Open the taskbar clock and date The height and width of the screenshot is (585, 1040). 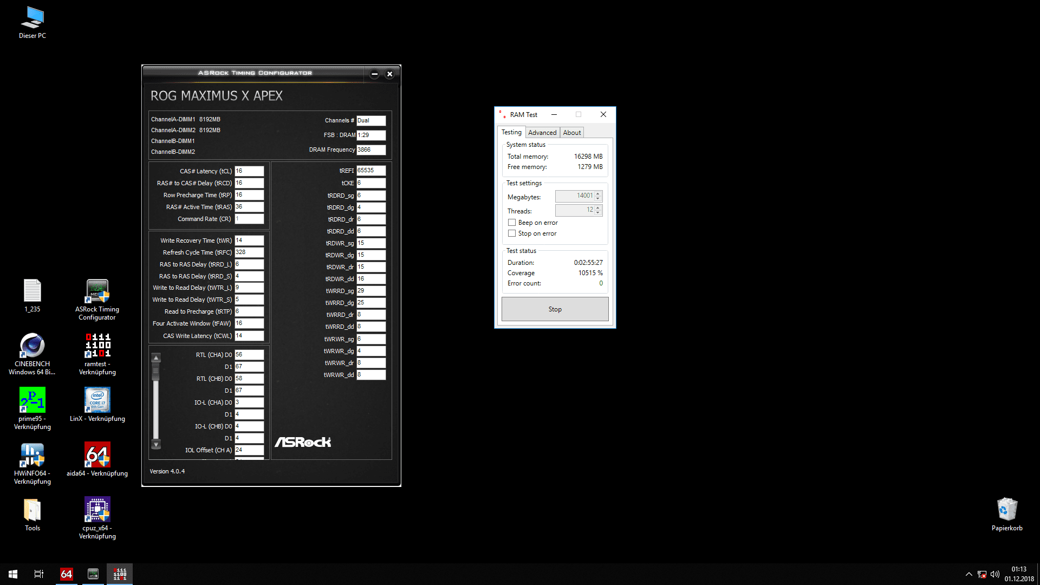1019,574
